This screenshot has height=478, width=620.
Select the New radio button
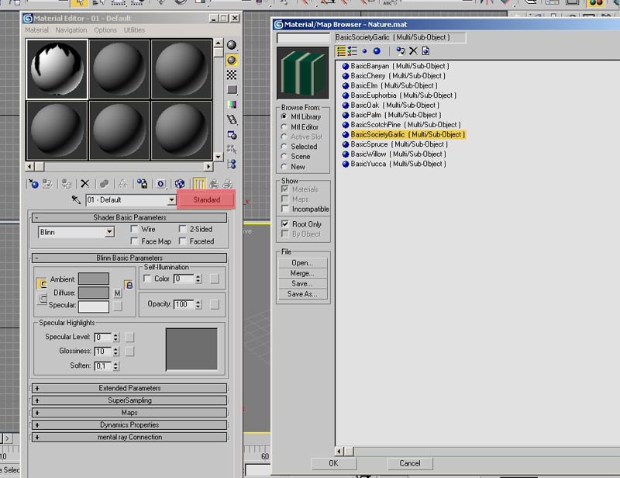(x=284, y=167)
